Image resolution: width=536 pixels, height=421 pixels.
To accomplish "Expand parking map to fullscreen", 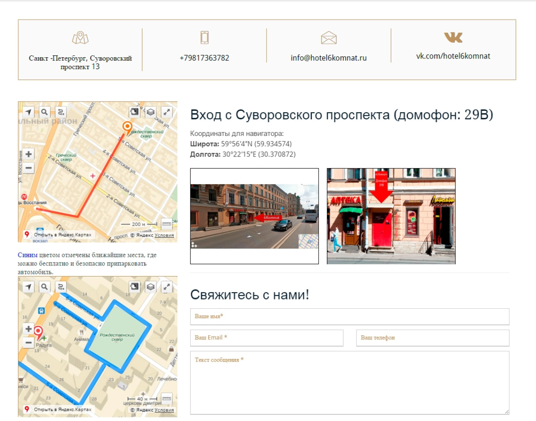I will tap(167, 286).
